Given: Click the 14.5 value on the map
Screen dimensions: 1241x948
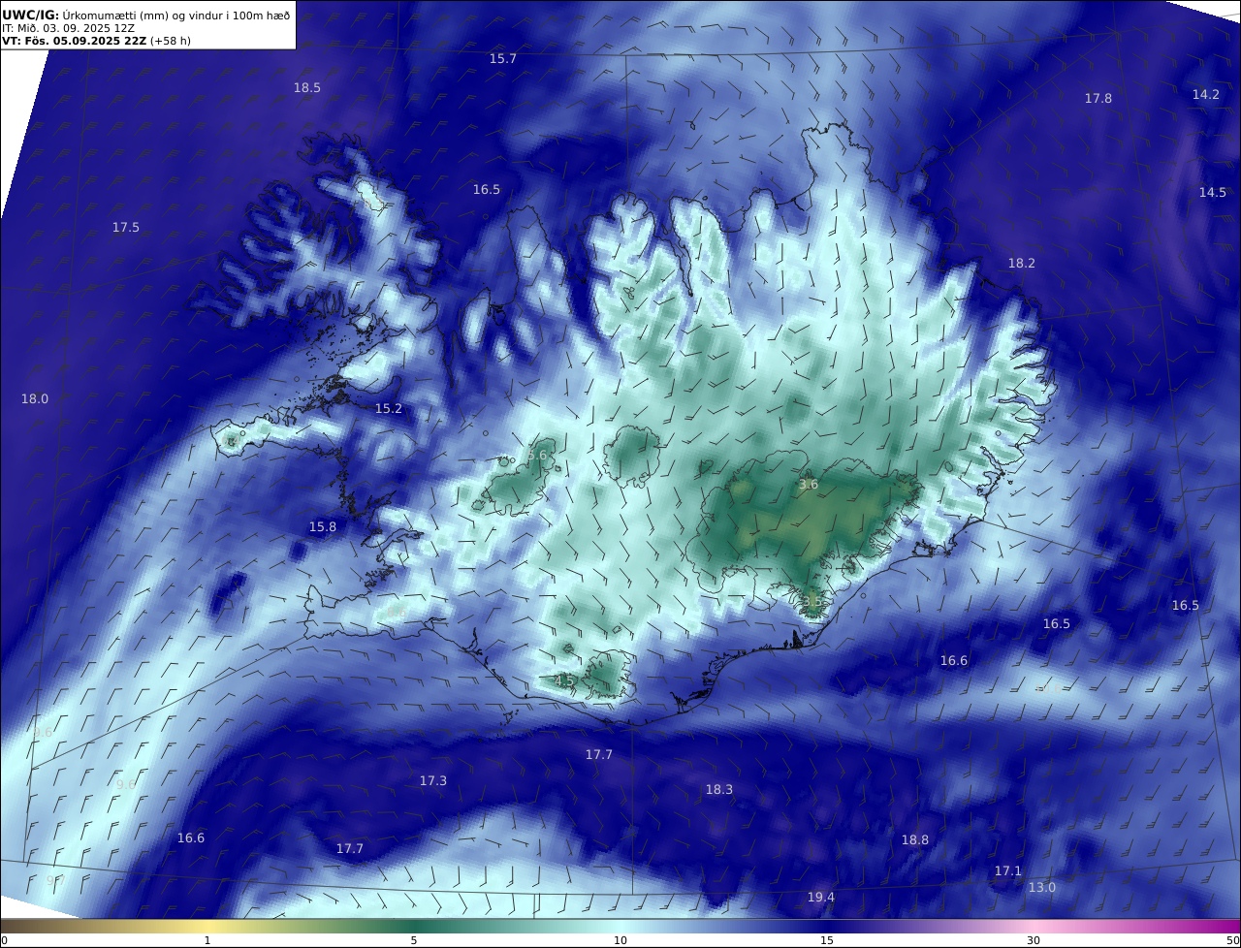Looking at the screenshot, I should pos(1213,193).
